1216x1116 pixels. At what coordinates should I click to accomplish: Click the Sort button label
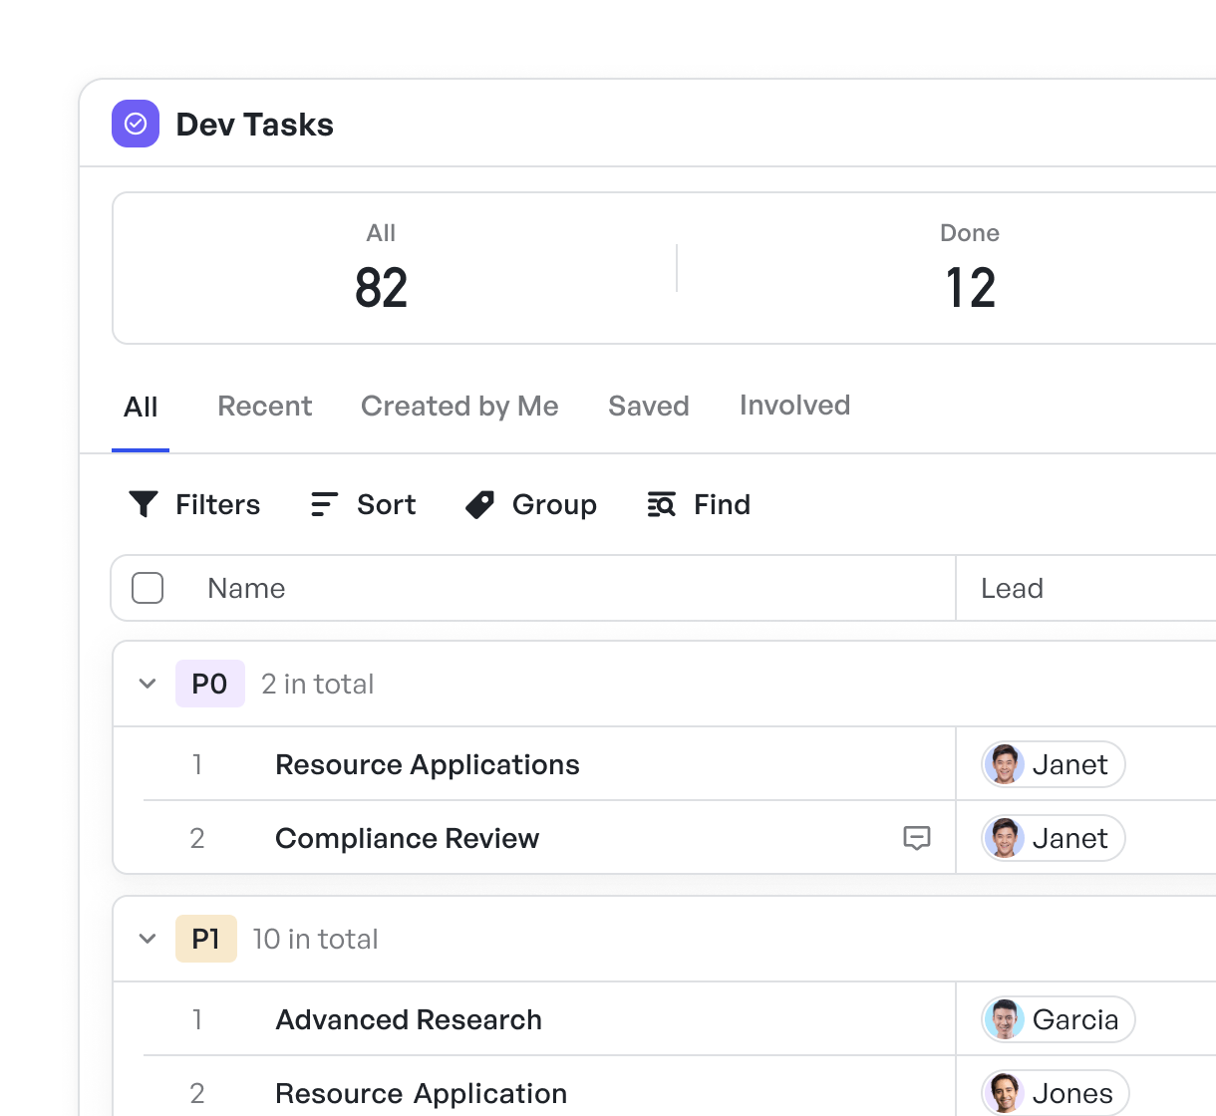[x=387, y=504]
